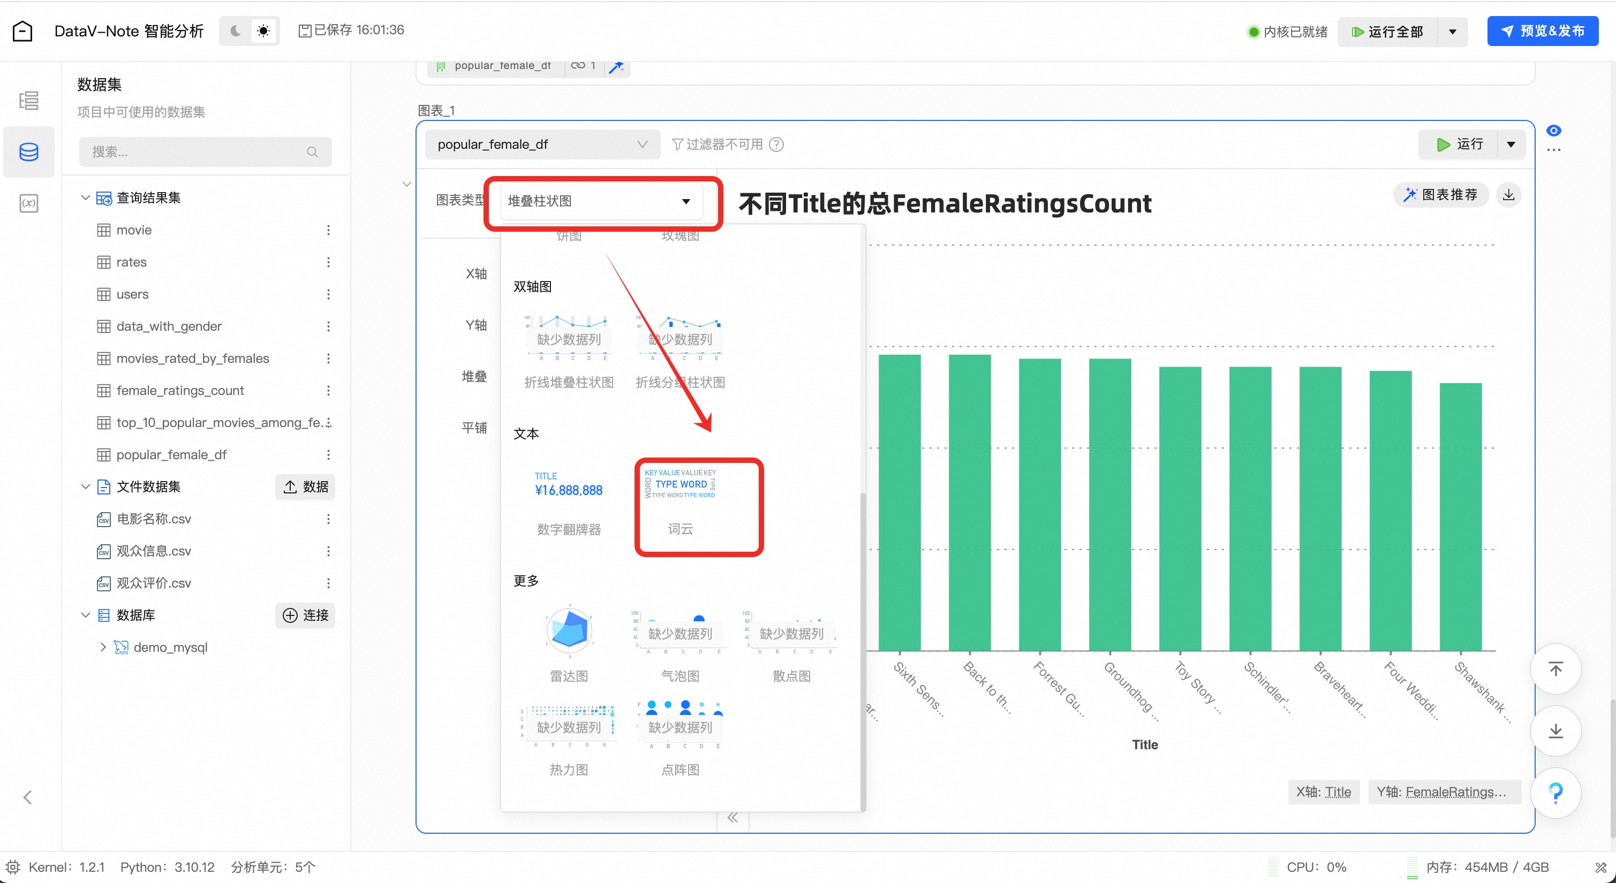The width and height of the screenshot is (1616, 883).
Task: Collapse the 查询结果集 tree node
Action: [x=85, y=197]
